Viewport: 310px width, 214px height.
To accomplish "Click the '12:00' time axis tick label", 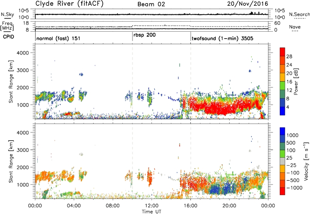I will click(x=152, y=206).
